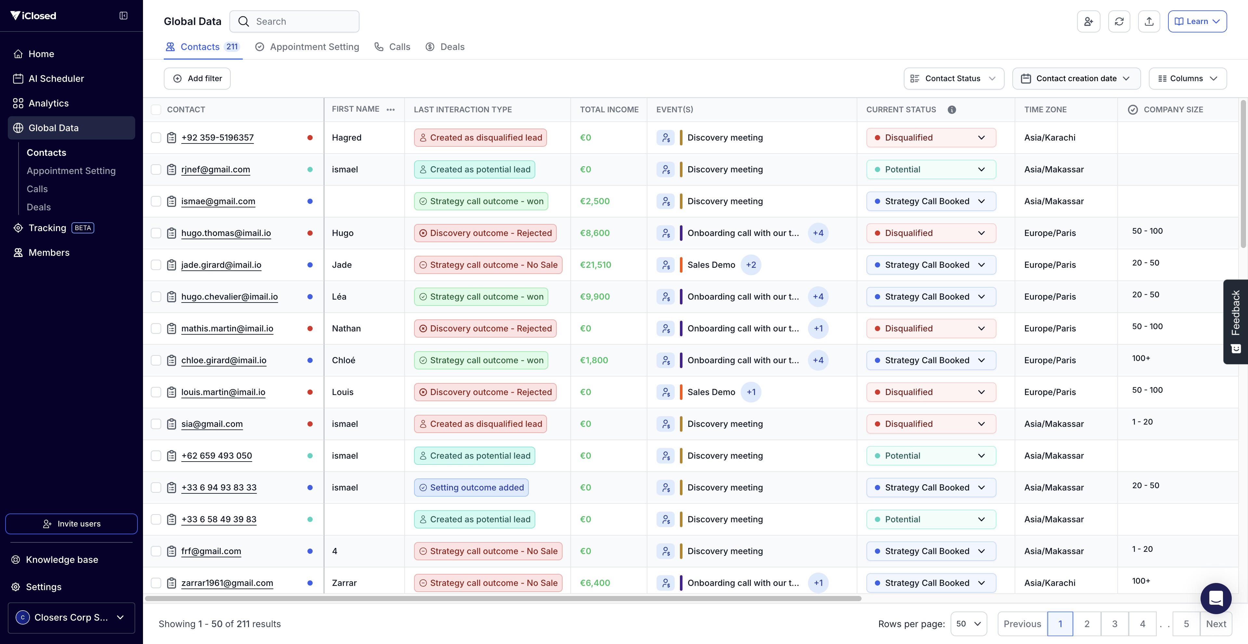
Task: Select checkbox for jade.girard@imail.io row
Action: click(156, 265)
